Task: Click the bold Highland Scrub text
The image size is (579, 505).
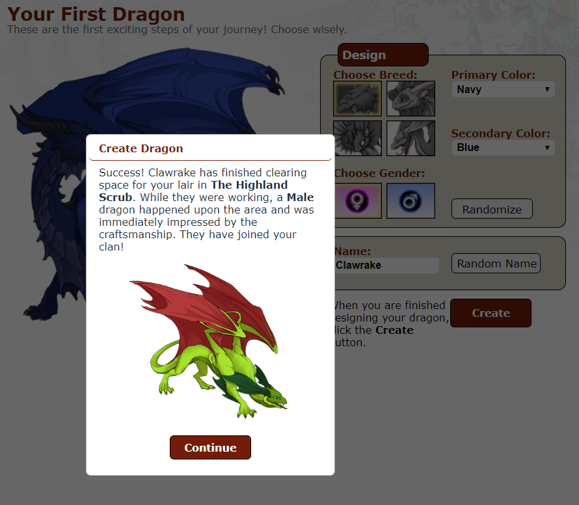Action: click(x=193, y=191)
